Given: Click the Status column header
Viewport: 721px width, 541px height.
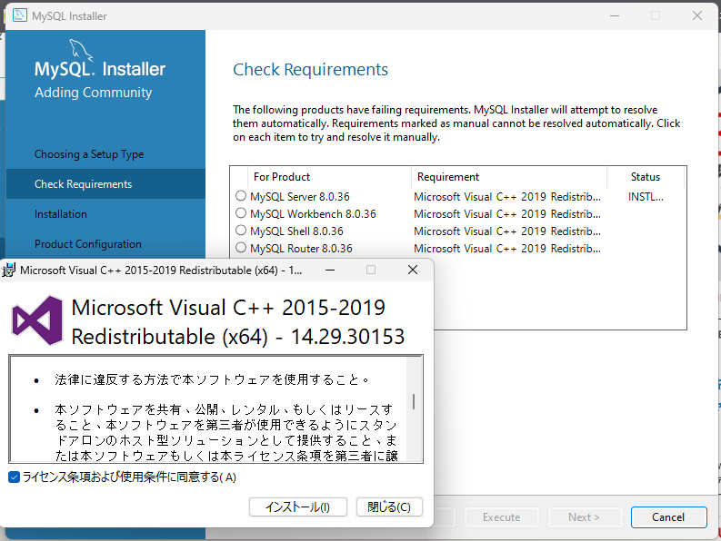Looking at the screenshot, I should pyautogui.click(x=646, y=177).
